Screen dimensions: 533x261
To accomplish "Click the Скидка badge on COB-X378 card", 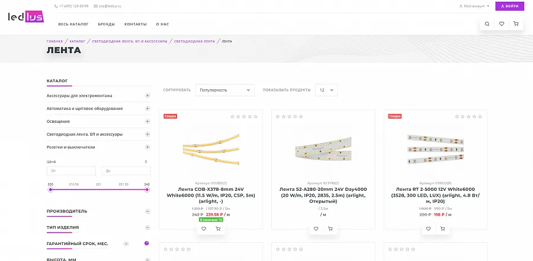I will (171, 116).
